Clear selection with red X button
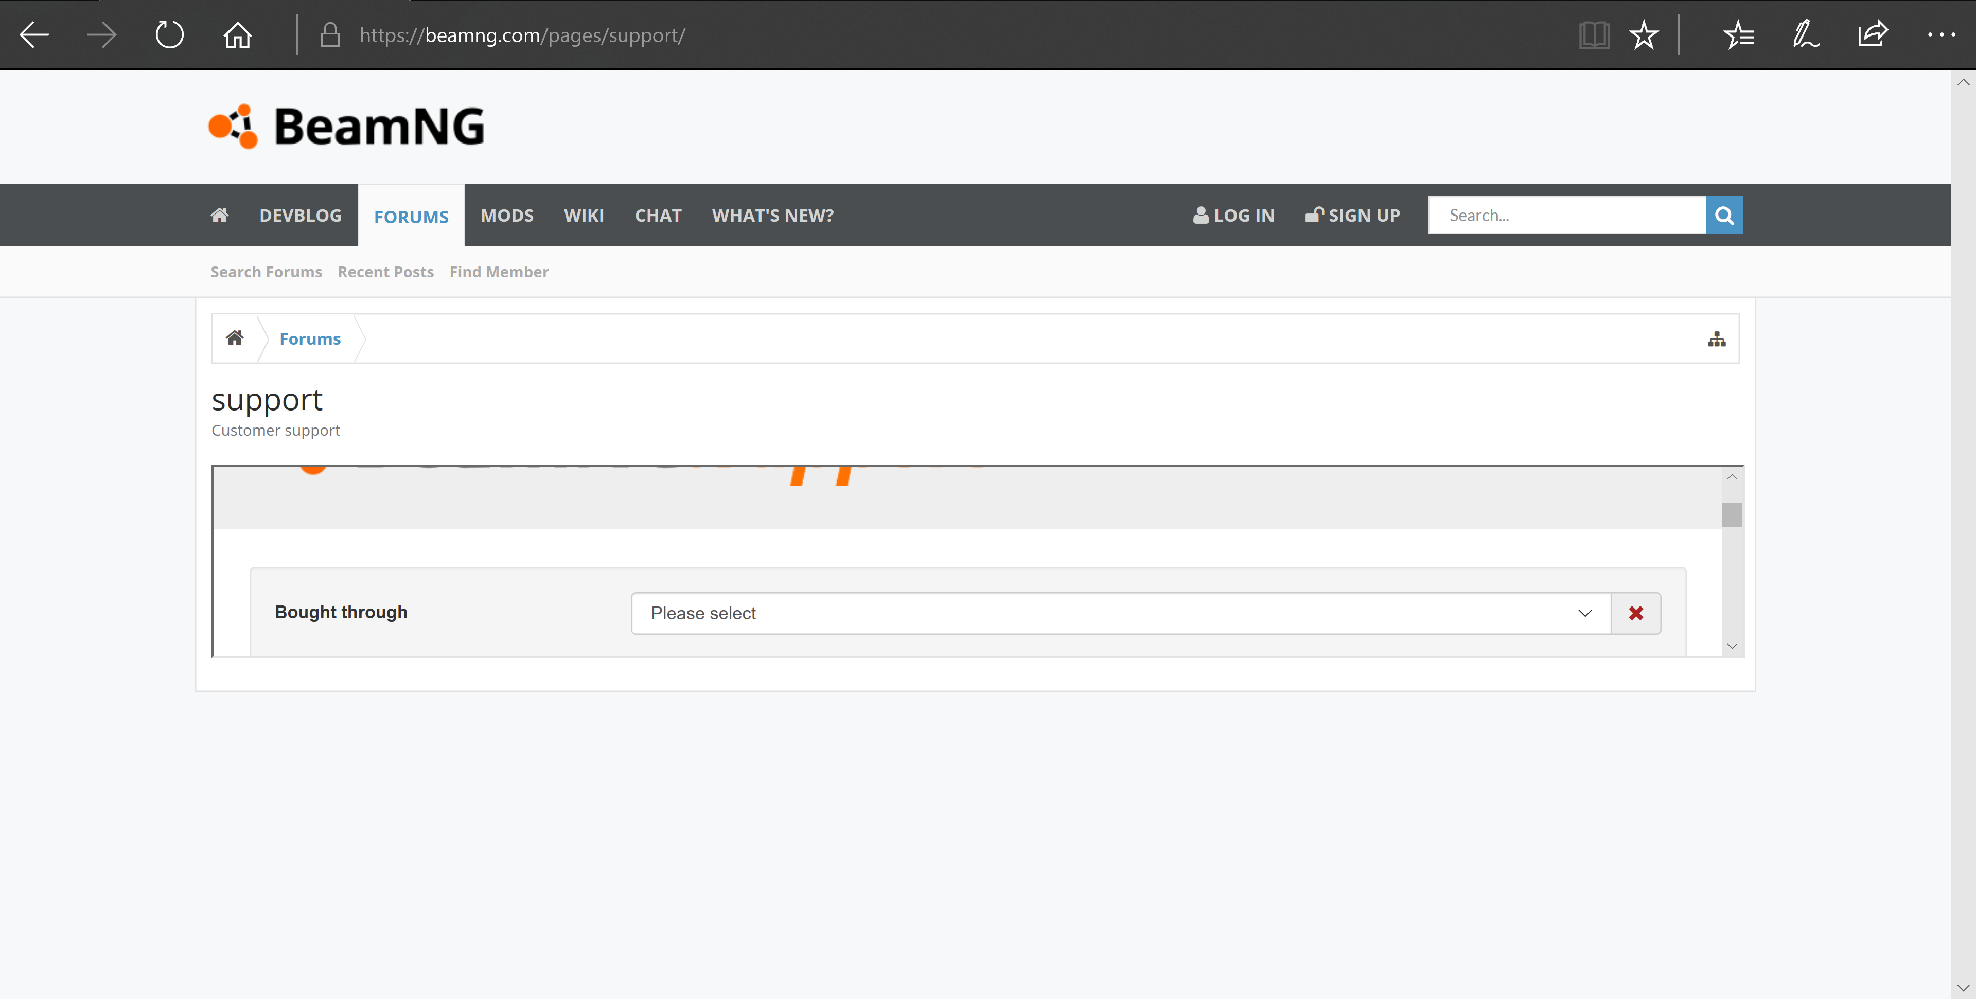 click(x=1635, y=613)
